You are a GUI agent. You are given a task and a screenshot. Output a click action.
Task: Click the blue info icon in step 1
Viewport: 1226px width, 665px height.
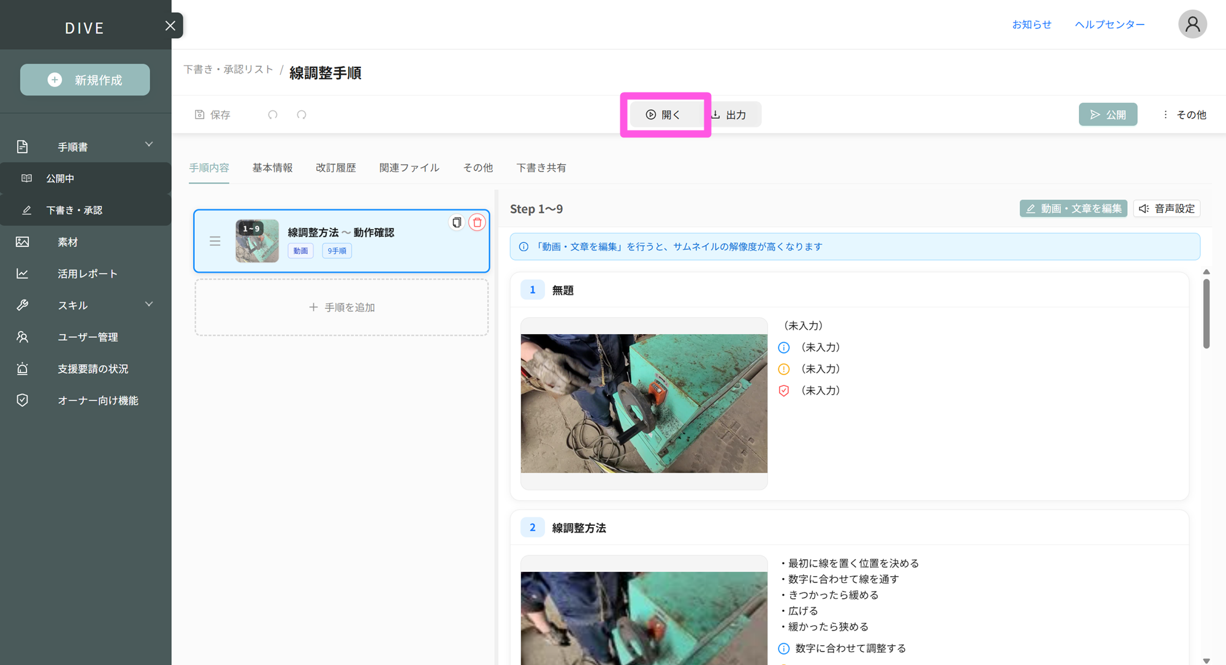tap(784, 348)
